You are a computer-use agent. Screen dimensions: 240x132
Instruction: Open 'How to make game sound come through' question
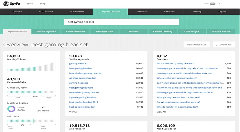[189, 88]
